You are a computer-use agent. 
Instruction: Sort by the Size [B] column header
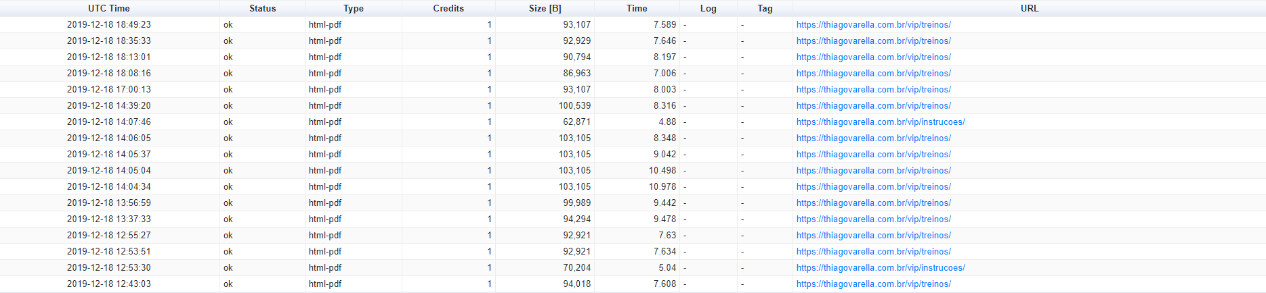click(x=545, y=9)
